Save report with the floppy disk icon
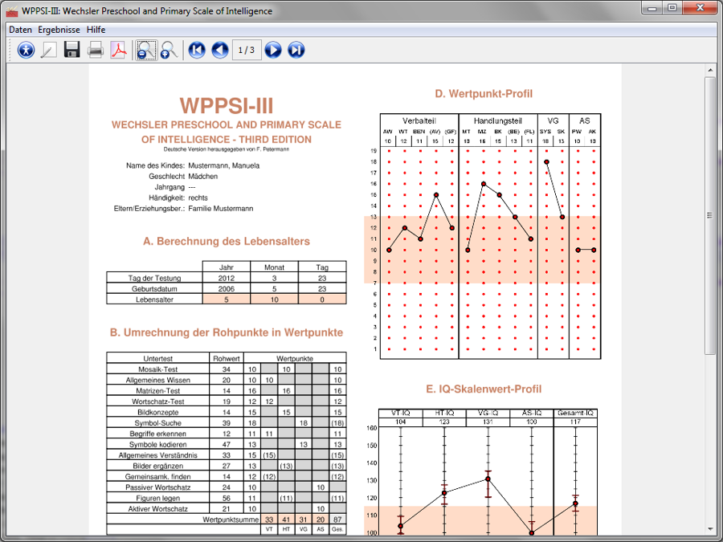Image resolution: width=723 pixels, height=542 pixels. coord(72,51)
